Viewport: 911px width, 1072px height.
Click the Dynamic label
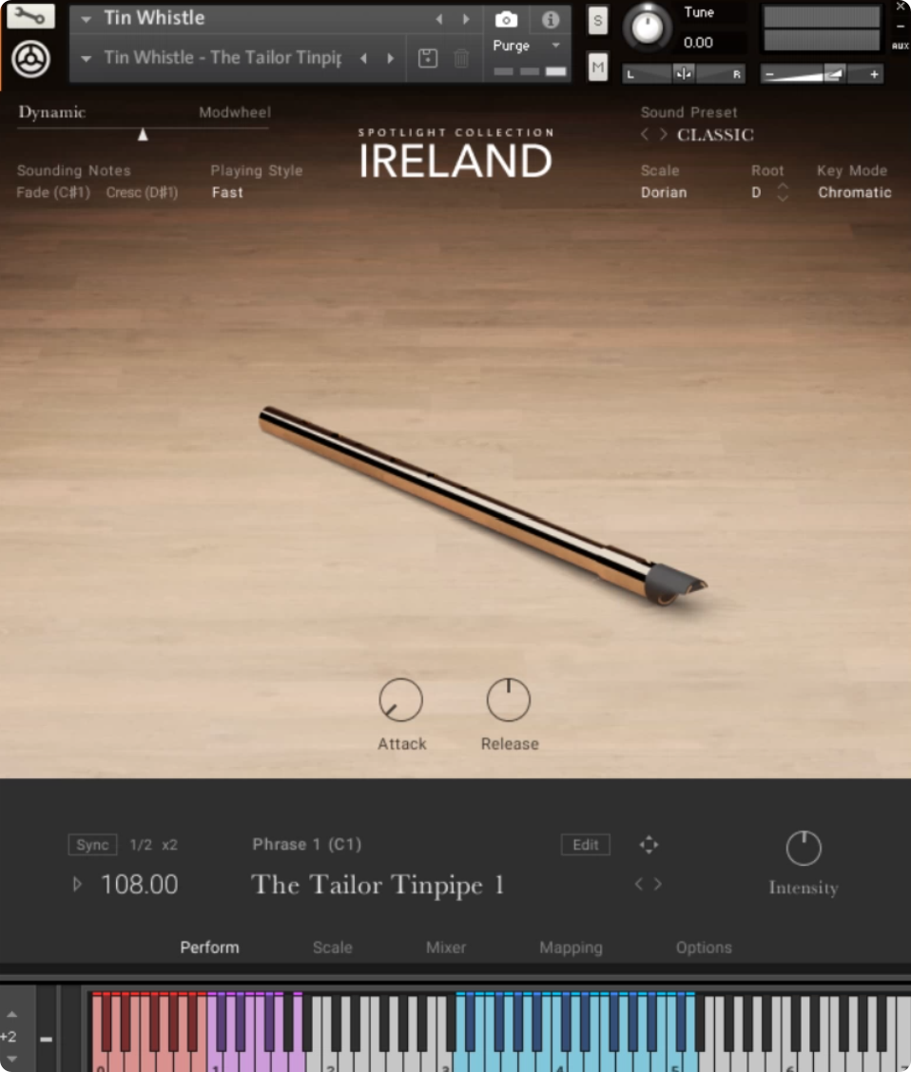52,112
